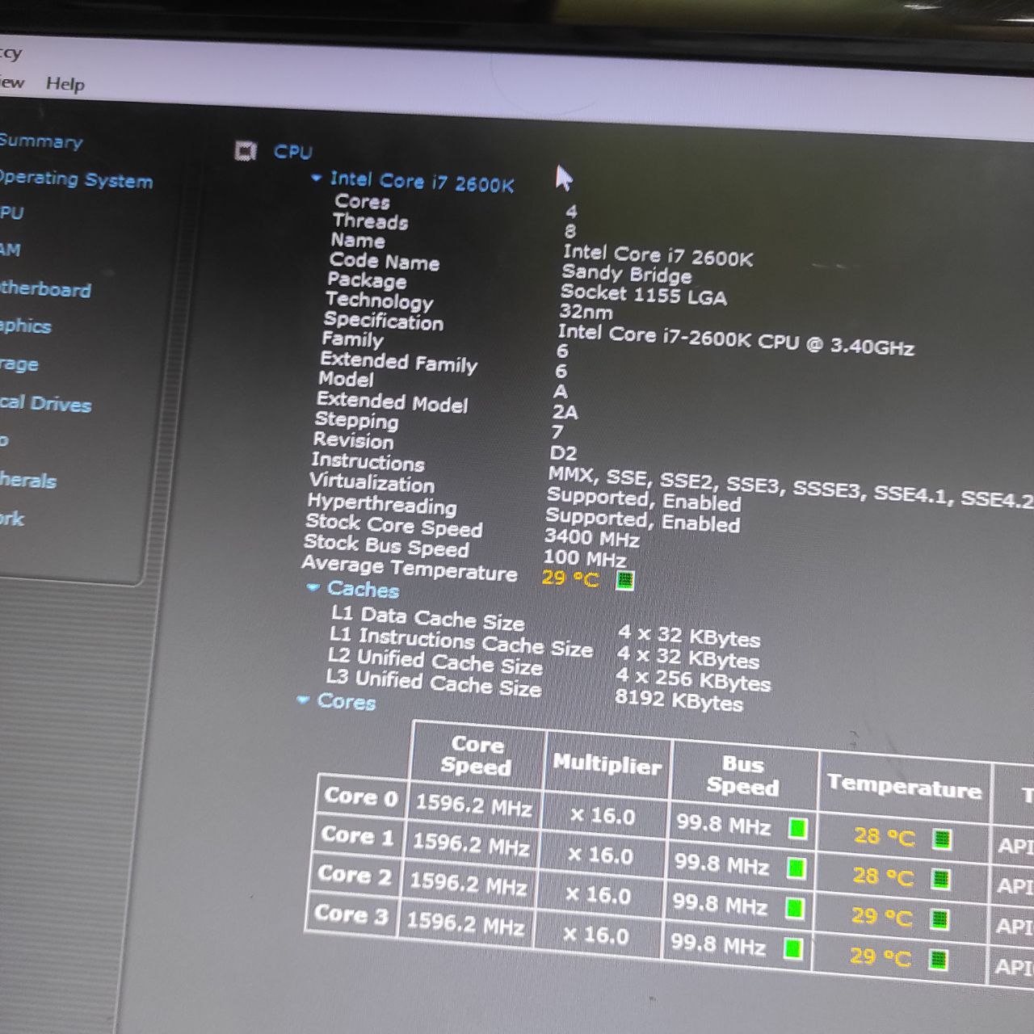
Task: Collapse the Cores section
Action: click(304, 700)
